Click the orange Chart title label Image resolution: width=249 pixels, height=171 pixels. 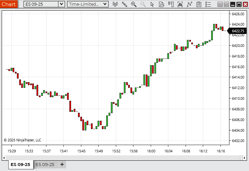(x=9, y=4)
